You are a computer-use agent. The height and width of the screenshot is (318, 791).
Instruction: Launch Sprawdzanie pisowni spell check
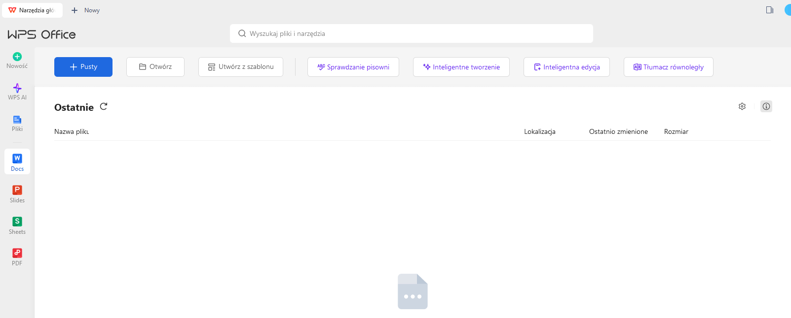[x=353, y=67]
